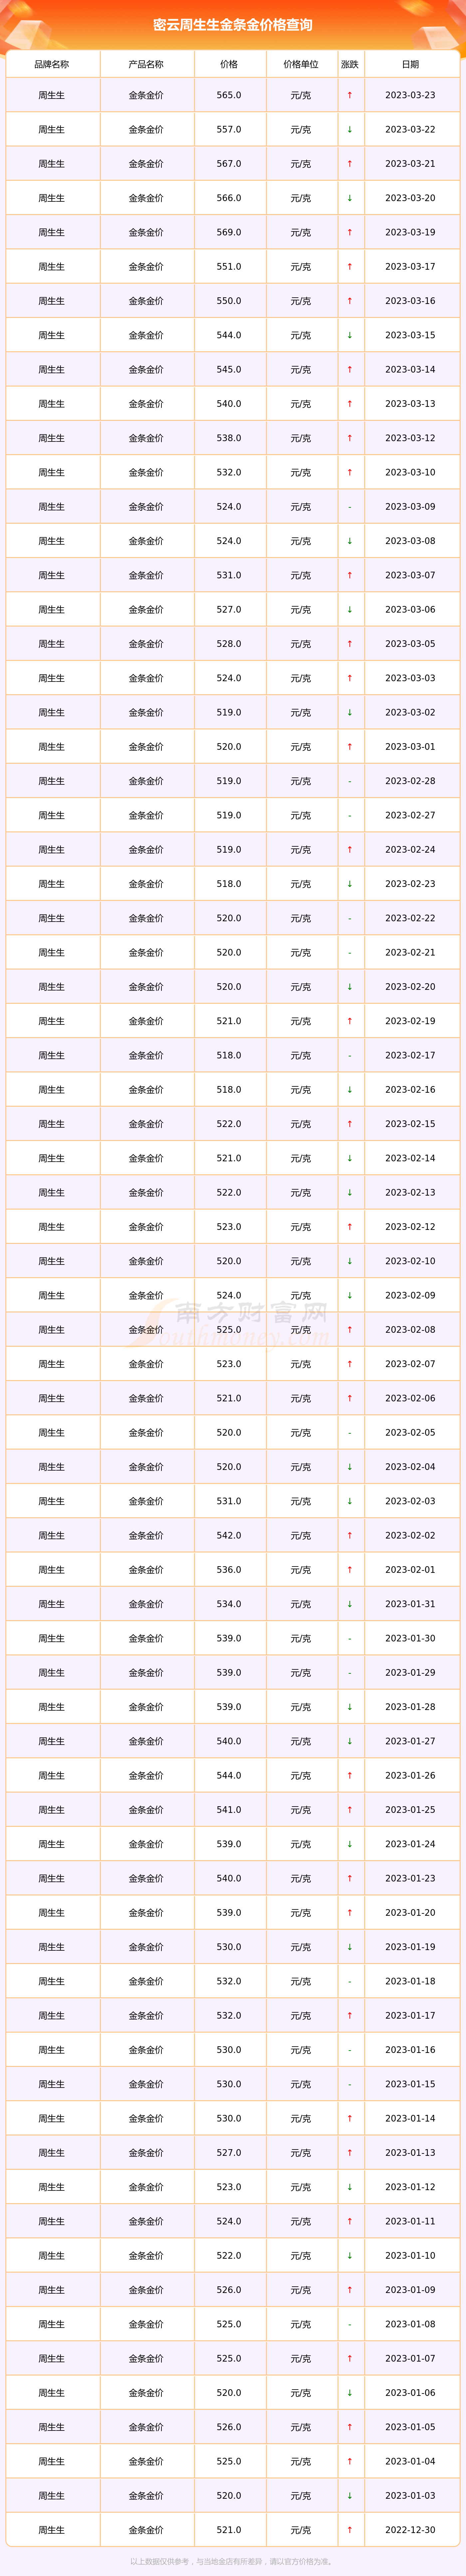Click the red up arrow for 2023-03-23

click(x=349, y=95)
